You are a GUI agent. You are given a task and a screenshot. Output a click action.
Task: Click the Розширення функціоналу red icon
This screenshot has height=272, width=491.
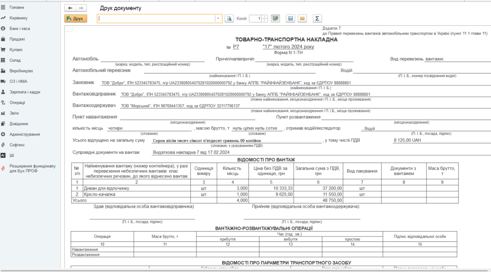[3, 168]
